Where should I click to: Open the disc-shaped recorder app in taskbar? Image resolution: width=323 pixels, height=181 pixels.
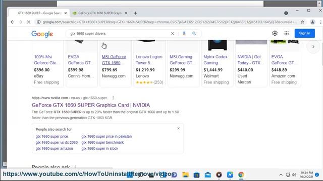pos(219,174)
